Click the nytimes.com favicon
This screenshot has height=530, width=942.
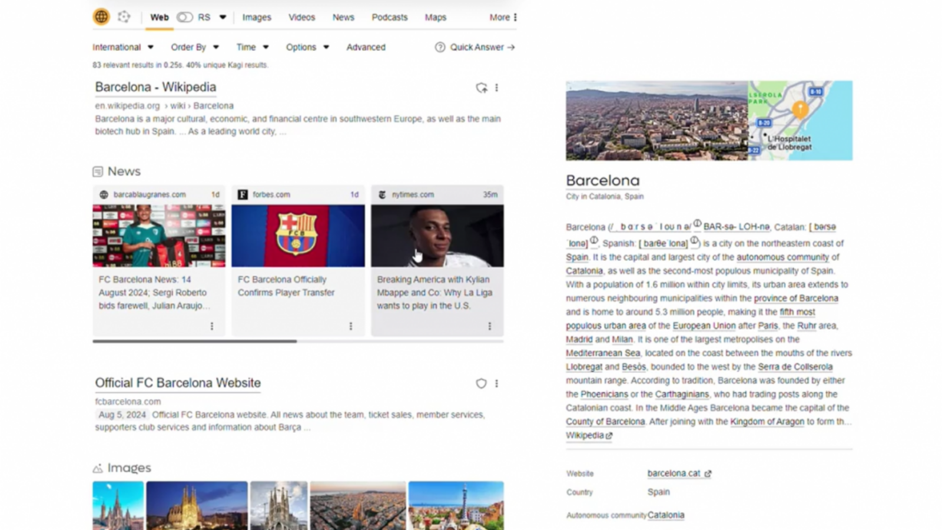pos(382,194)
